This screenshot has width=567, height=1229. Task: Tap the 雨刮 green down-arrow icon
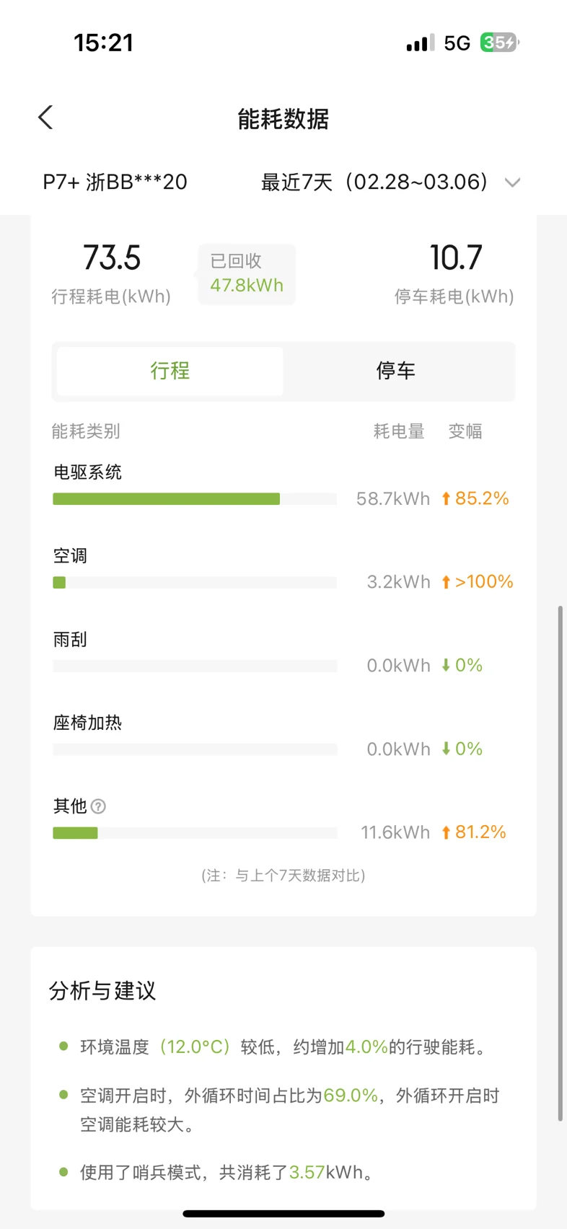coord(446,665)
